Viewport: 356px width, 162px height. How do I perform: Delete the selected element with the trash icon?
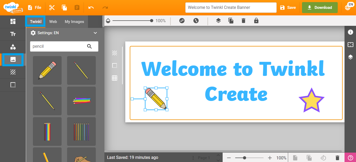pyautogui.click(x=243, y=21)
